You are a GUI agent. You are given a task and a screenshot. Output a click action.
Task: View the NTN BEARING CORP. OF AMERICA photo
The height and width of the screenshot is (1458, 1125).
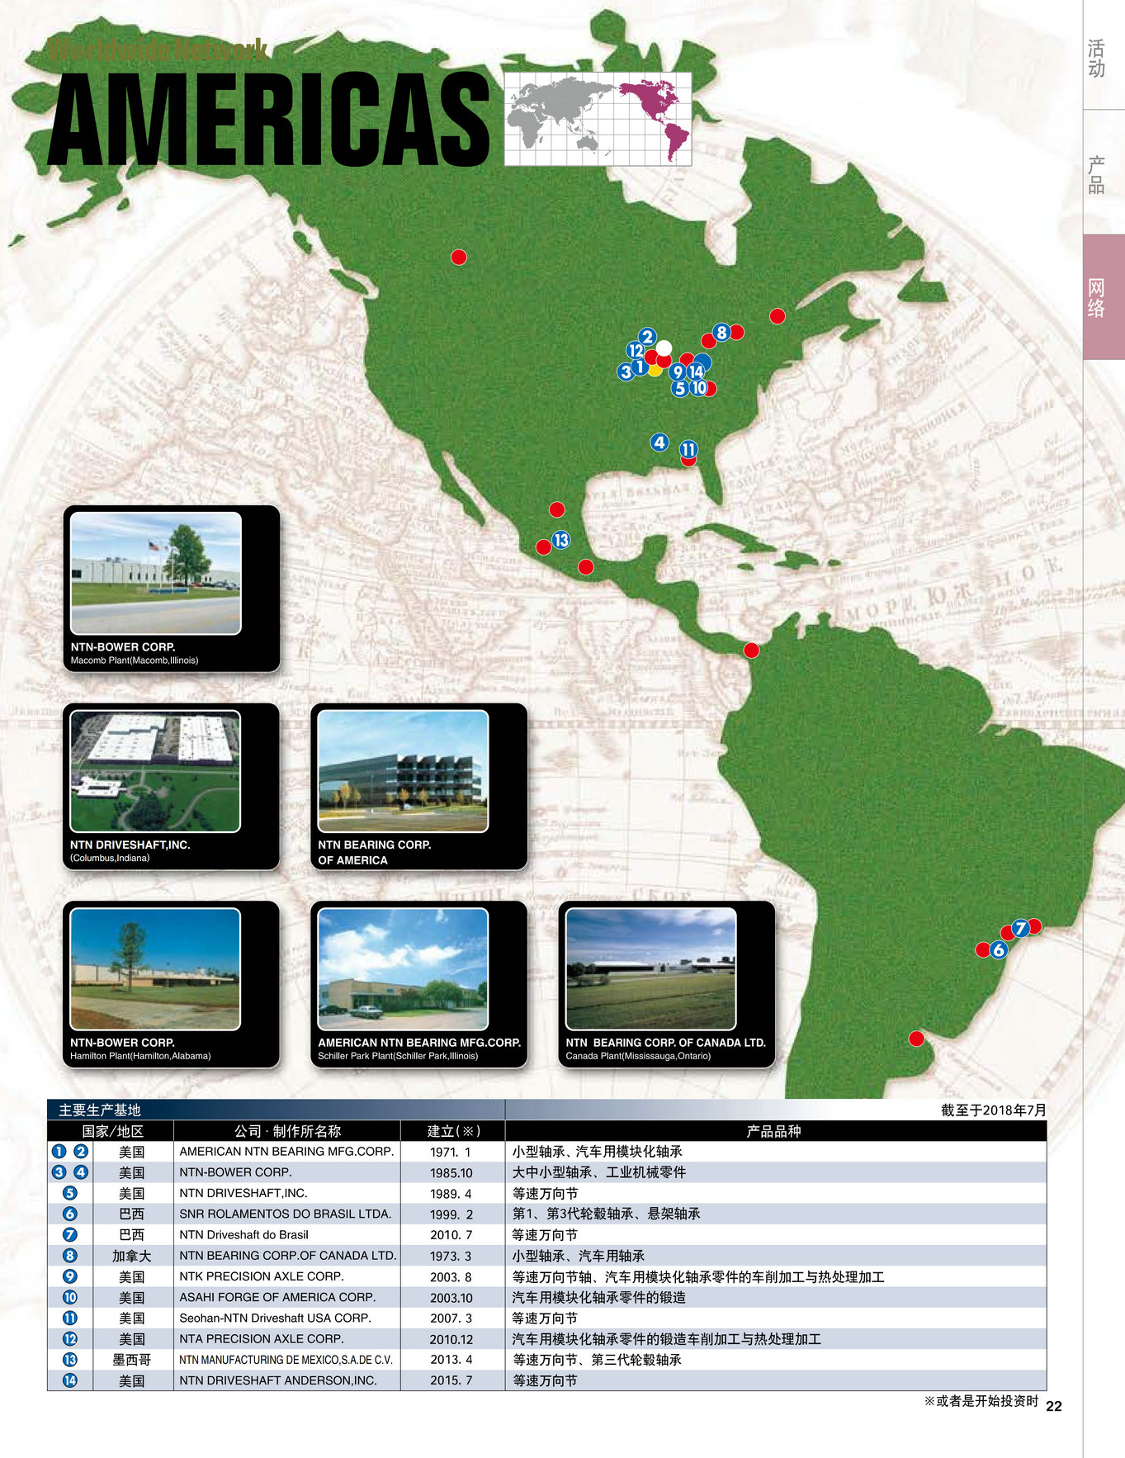point(403,771)
